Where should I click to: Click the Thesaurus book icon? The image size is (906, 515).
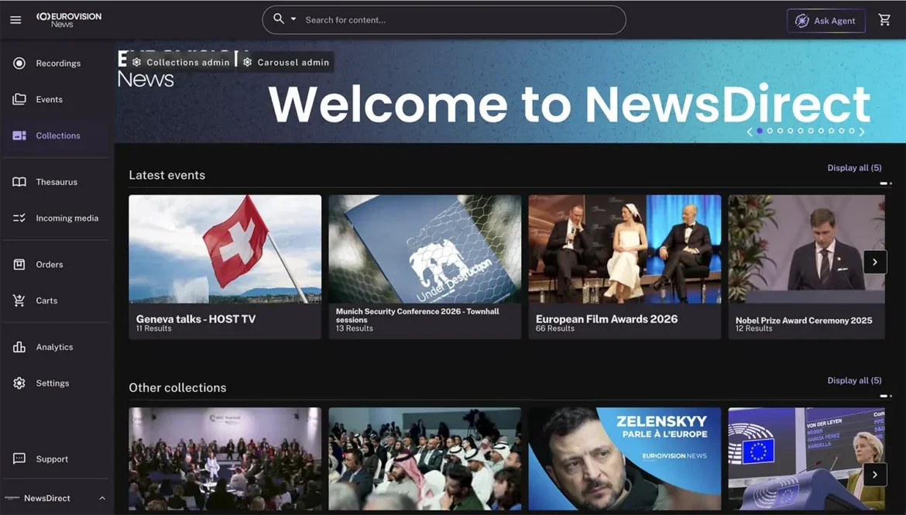click(x=19, y=181)
